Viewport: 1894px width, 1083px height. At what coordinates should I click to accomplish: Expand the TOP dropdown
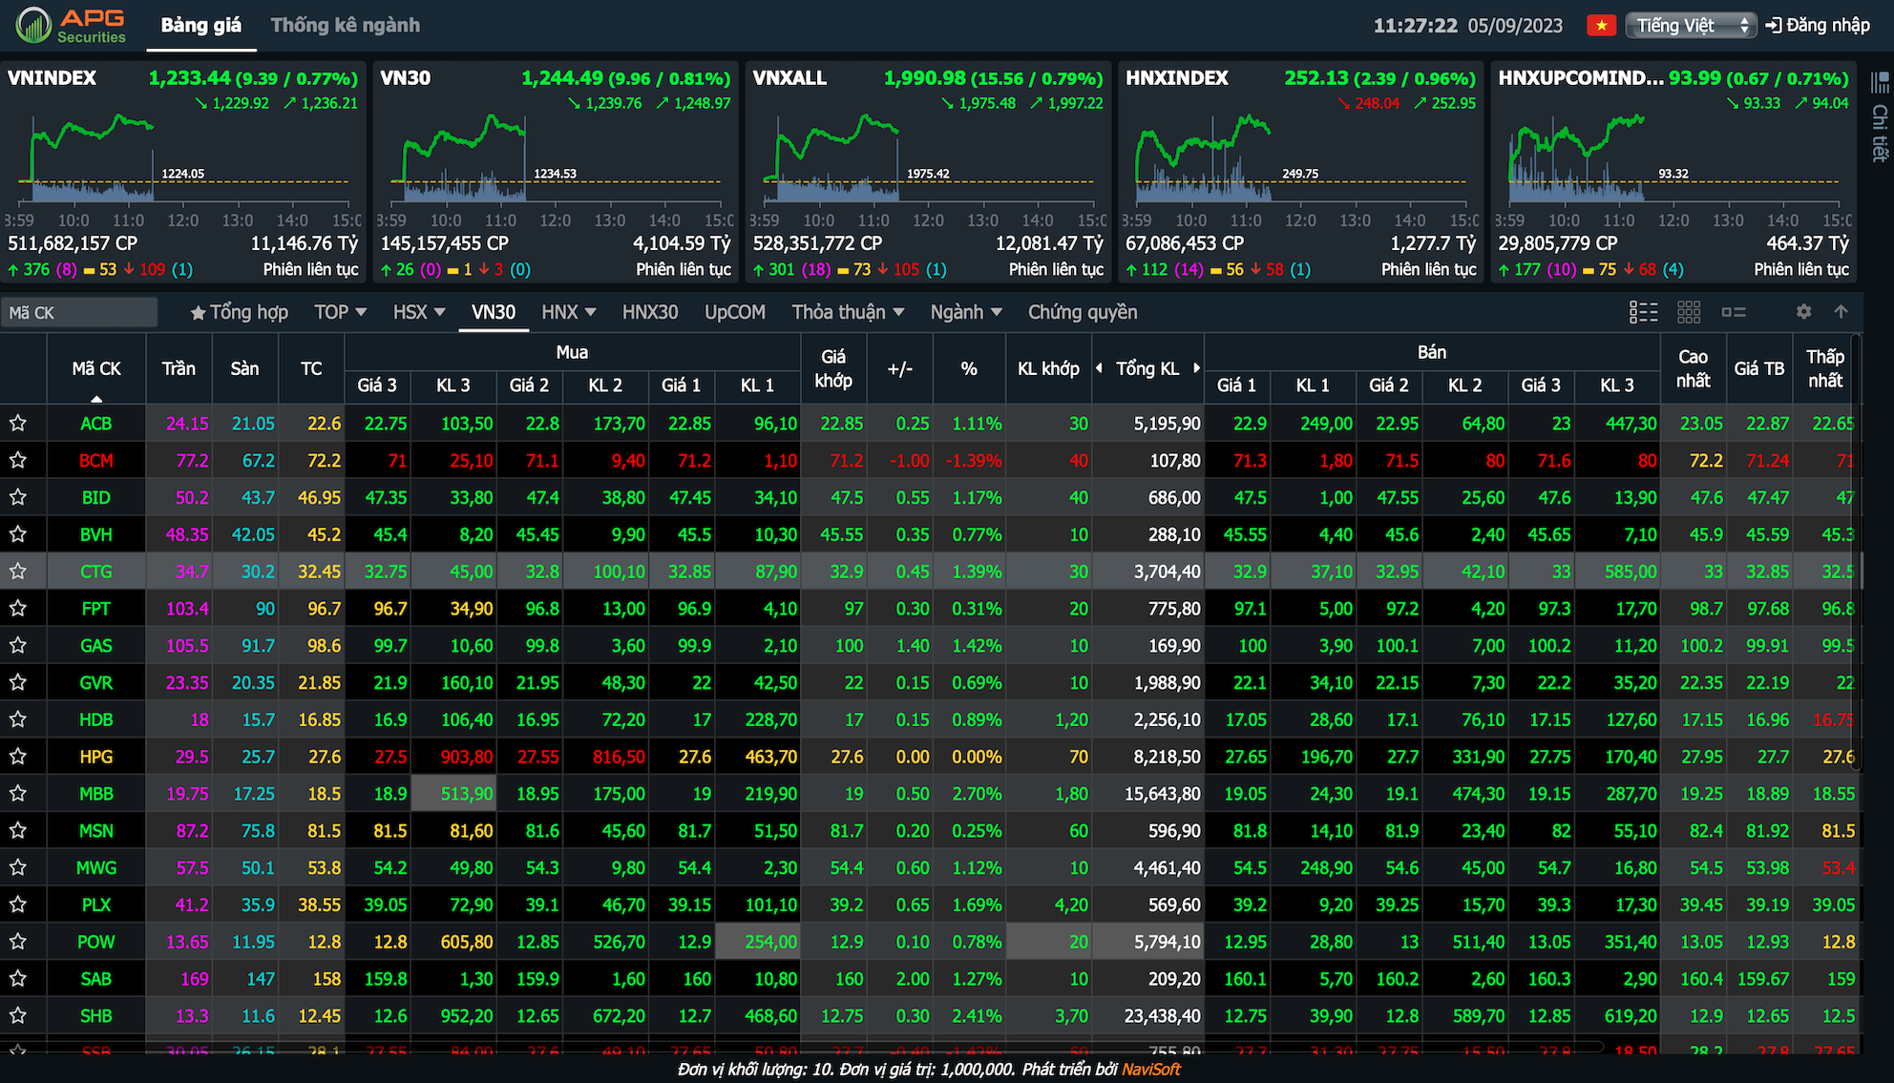[341, 312]
